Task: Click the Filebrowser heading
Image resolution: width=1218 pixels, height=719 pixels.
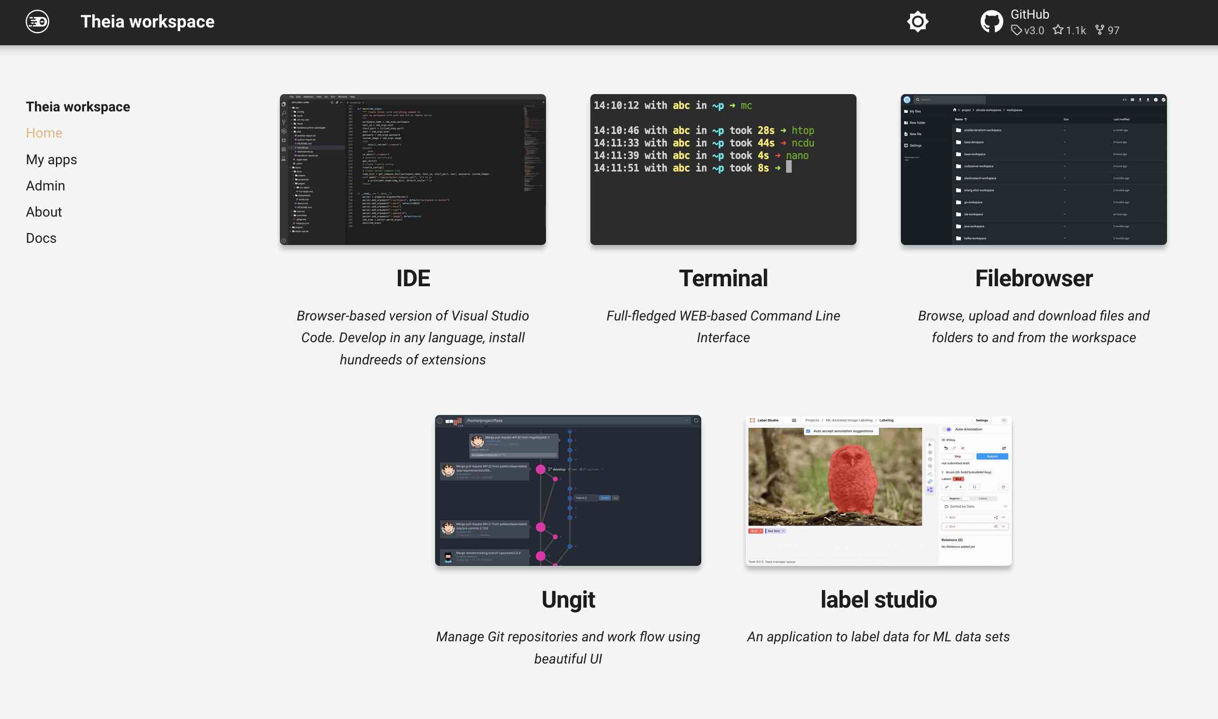Action: coord(1033,278)
